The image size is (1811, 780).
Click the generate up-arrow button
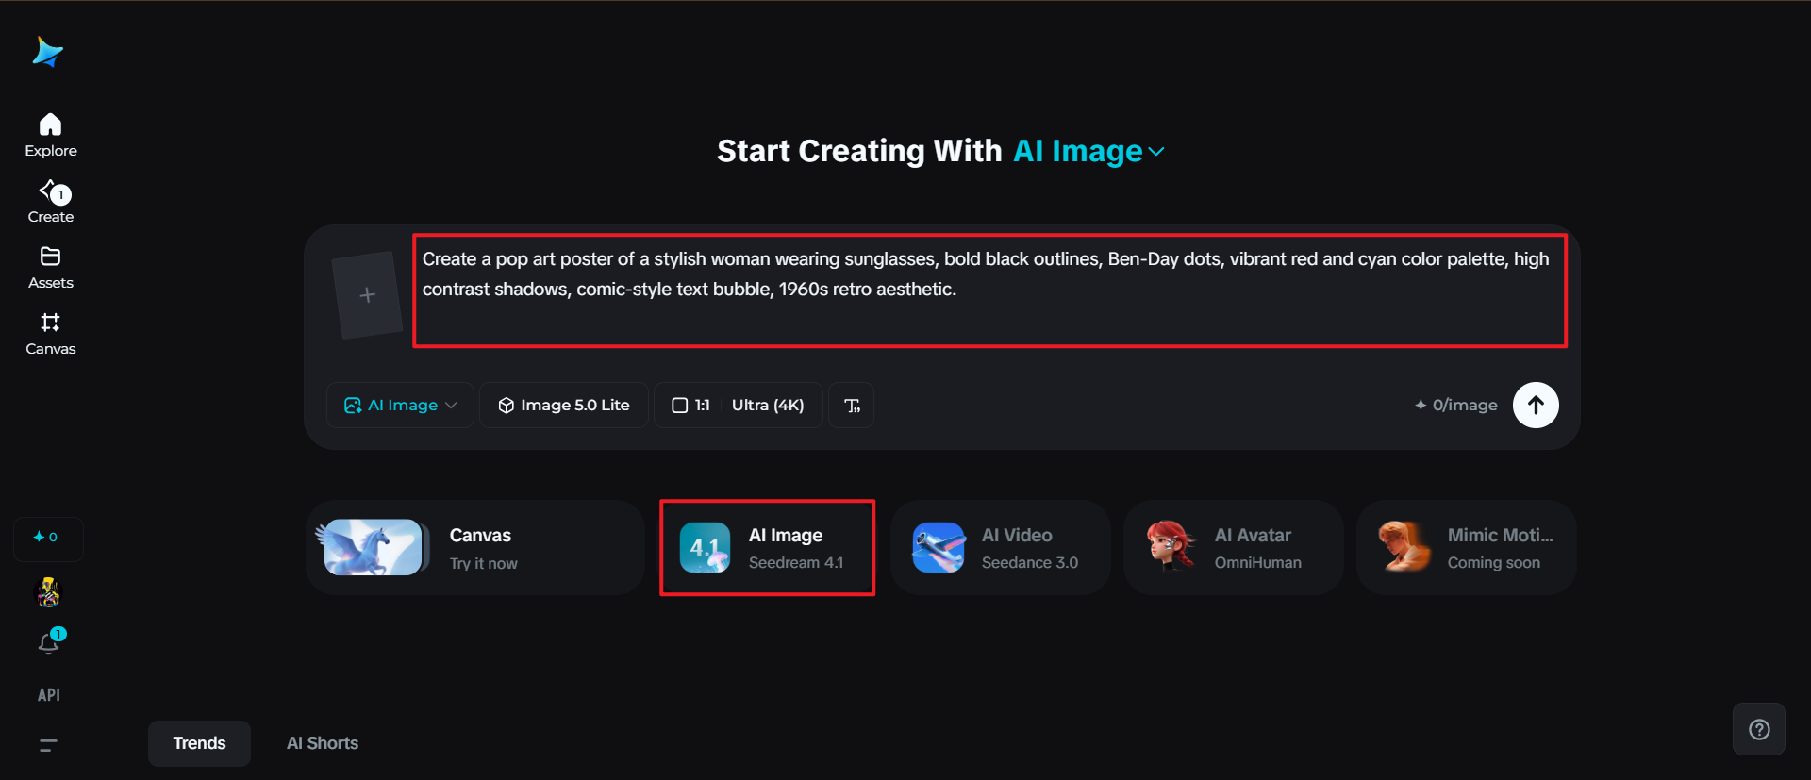[1535, 406]
